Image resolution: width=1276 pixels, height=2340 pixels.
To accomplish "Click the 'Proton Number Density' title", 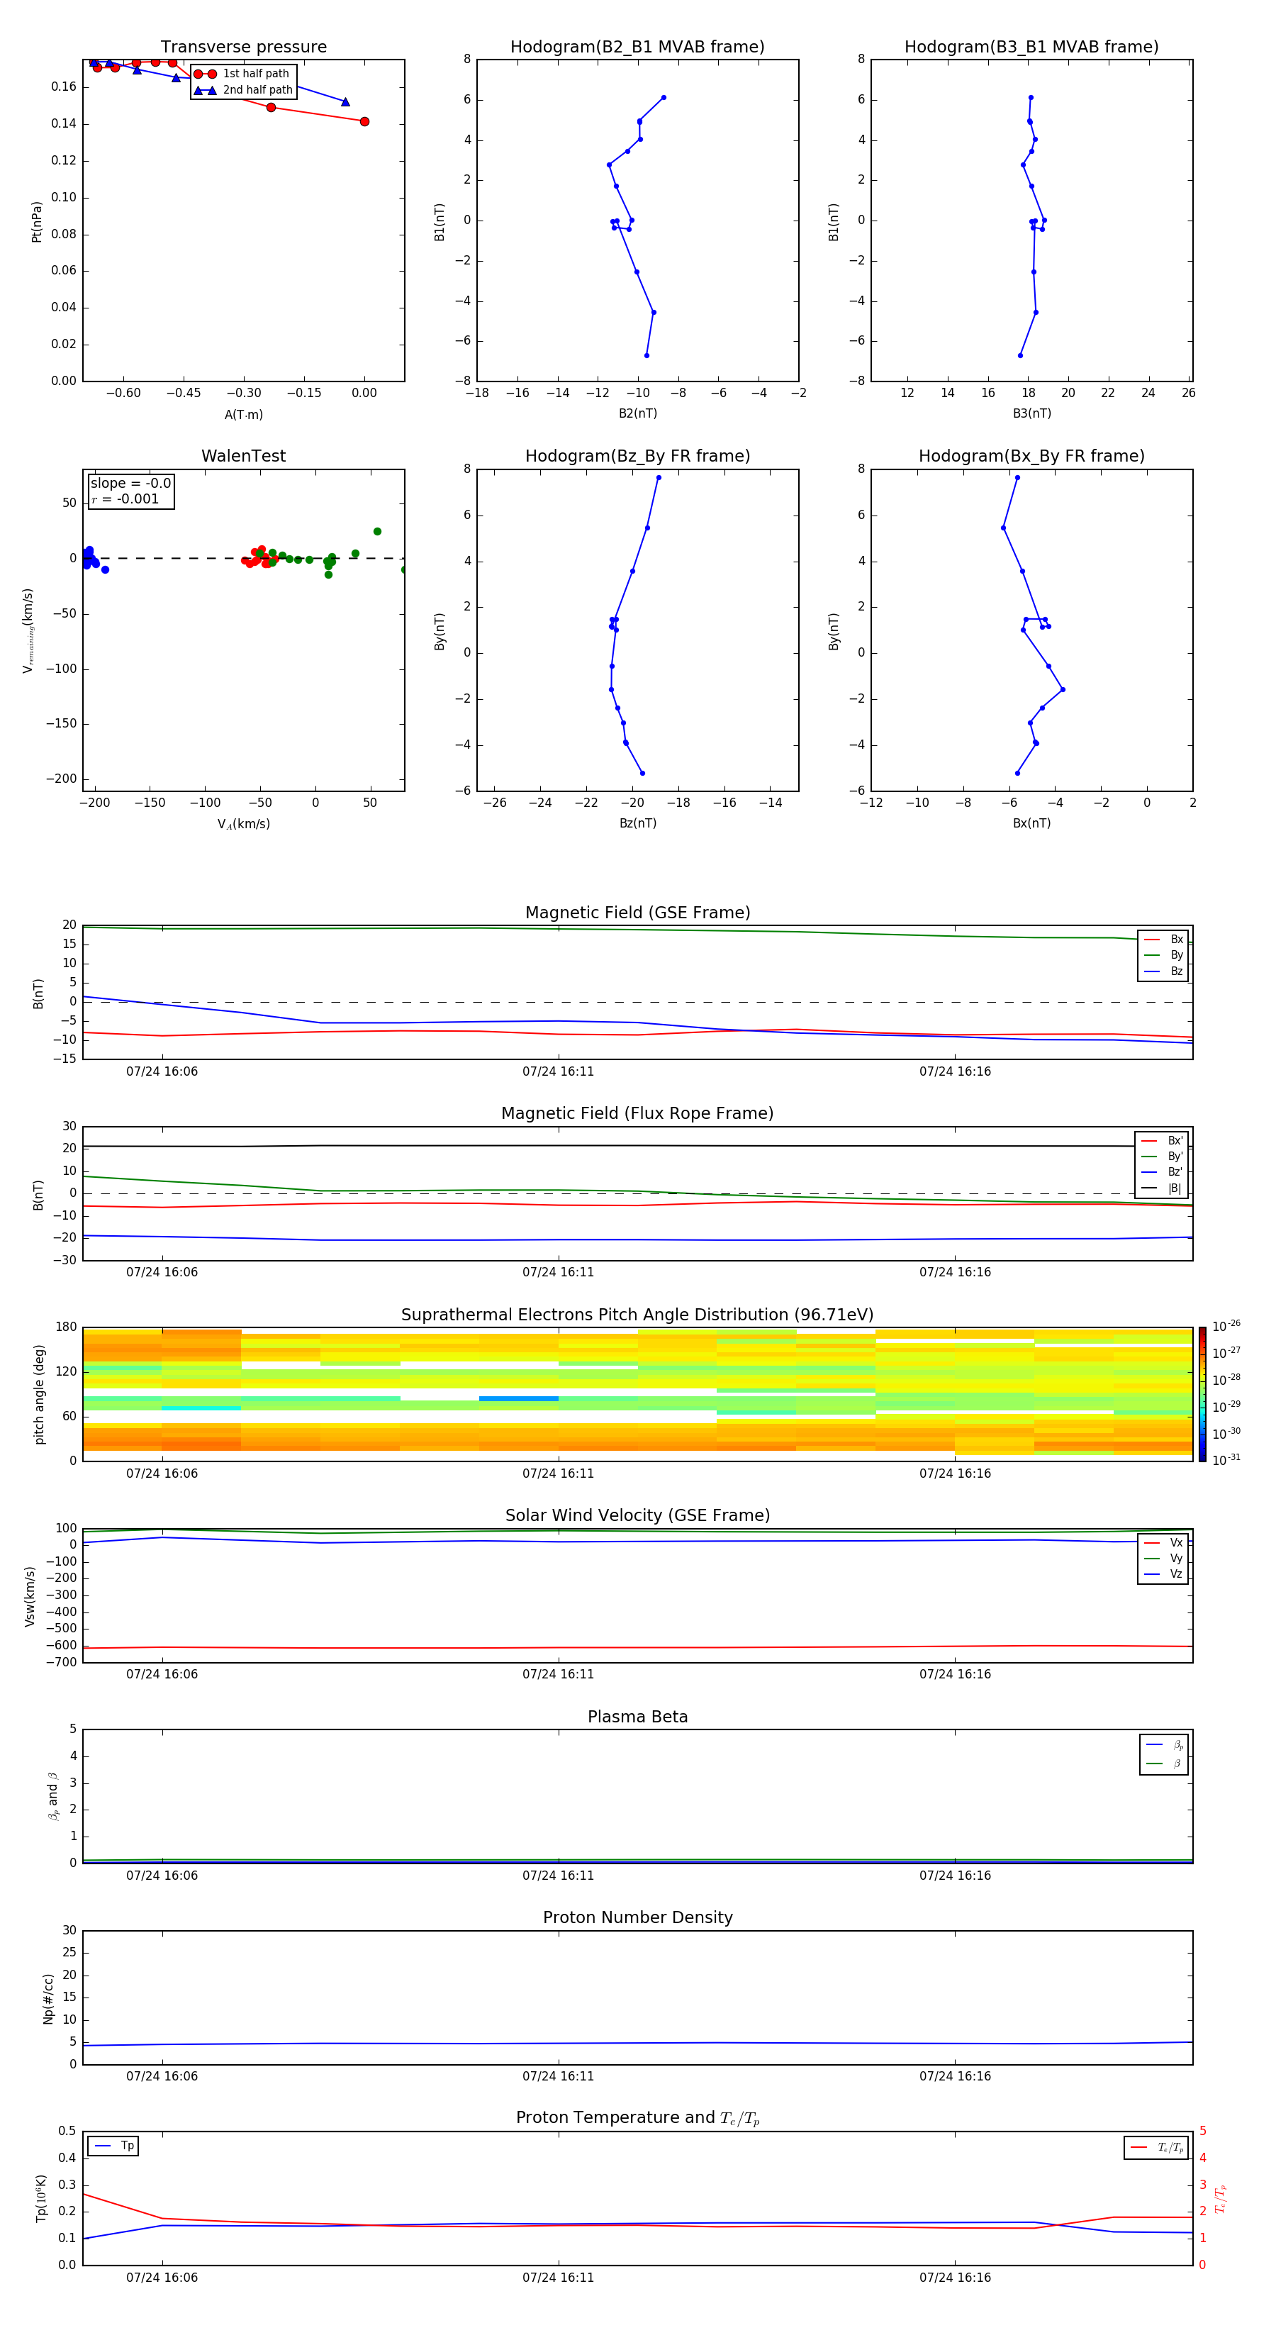I will (637, 1917).
